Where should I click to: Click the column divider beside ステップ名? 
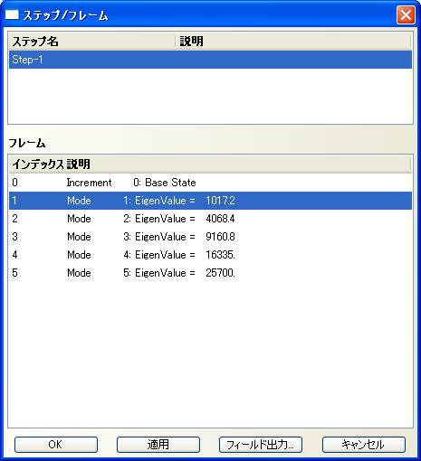click(x=176, y=42)
